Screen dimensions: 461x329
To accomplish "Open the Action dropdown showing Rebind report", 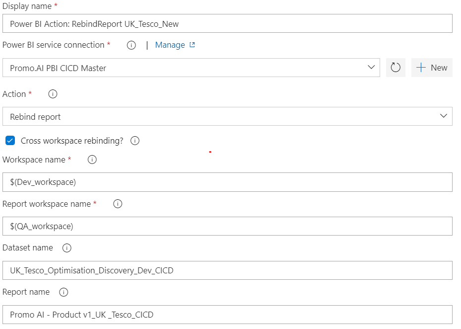I will pyautogui.click(x=444, y=116).
